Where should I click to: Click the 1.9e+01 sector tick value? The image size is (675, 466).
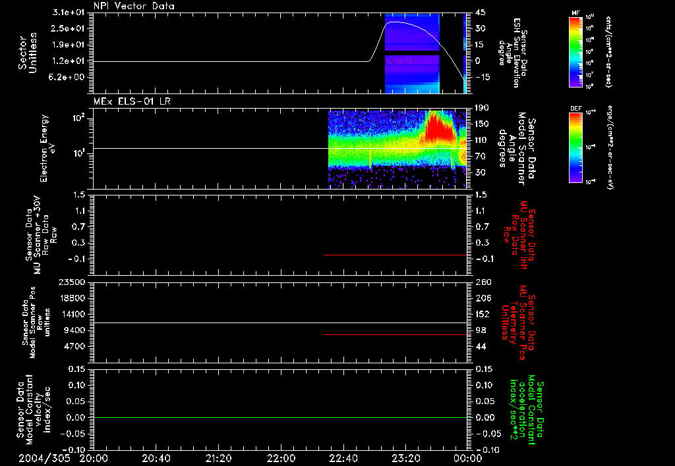69,45
